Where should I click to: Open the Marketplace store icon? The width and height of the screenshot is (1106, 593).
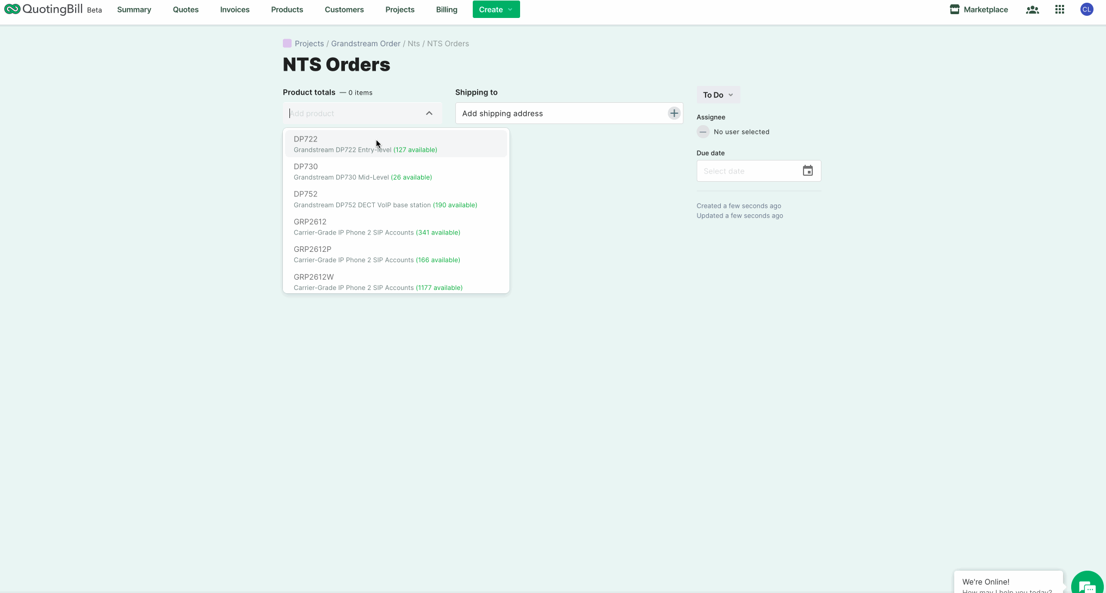point(954,9)
